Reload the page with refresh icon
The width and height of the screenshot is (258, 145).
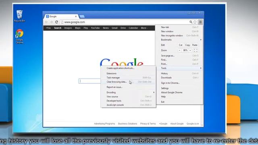(x=56, y=22)
